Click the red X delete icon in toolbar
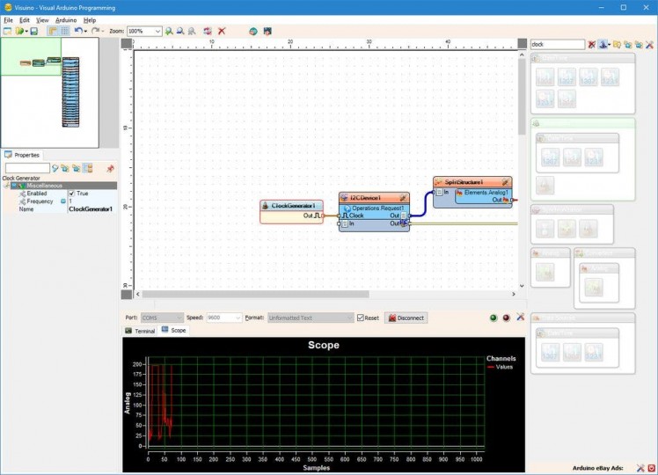The height and width of the screenshot is (475, 658). pos(222,31)
